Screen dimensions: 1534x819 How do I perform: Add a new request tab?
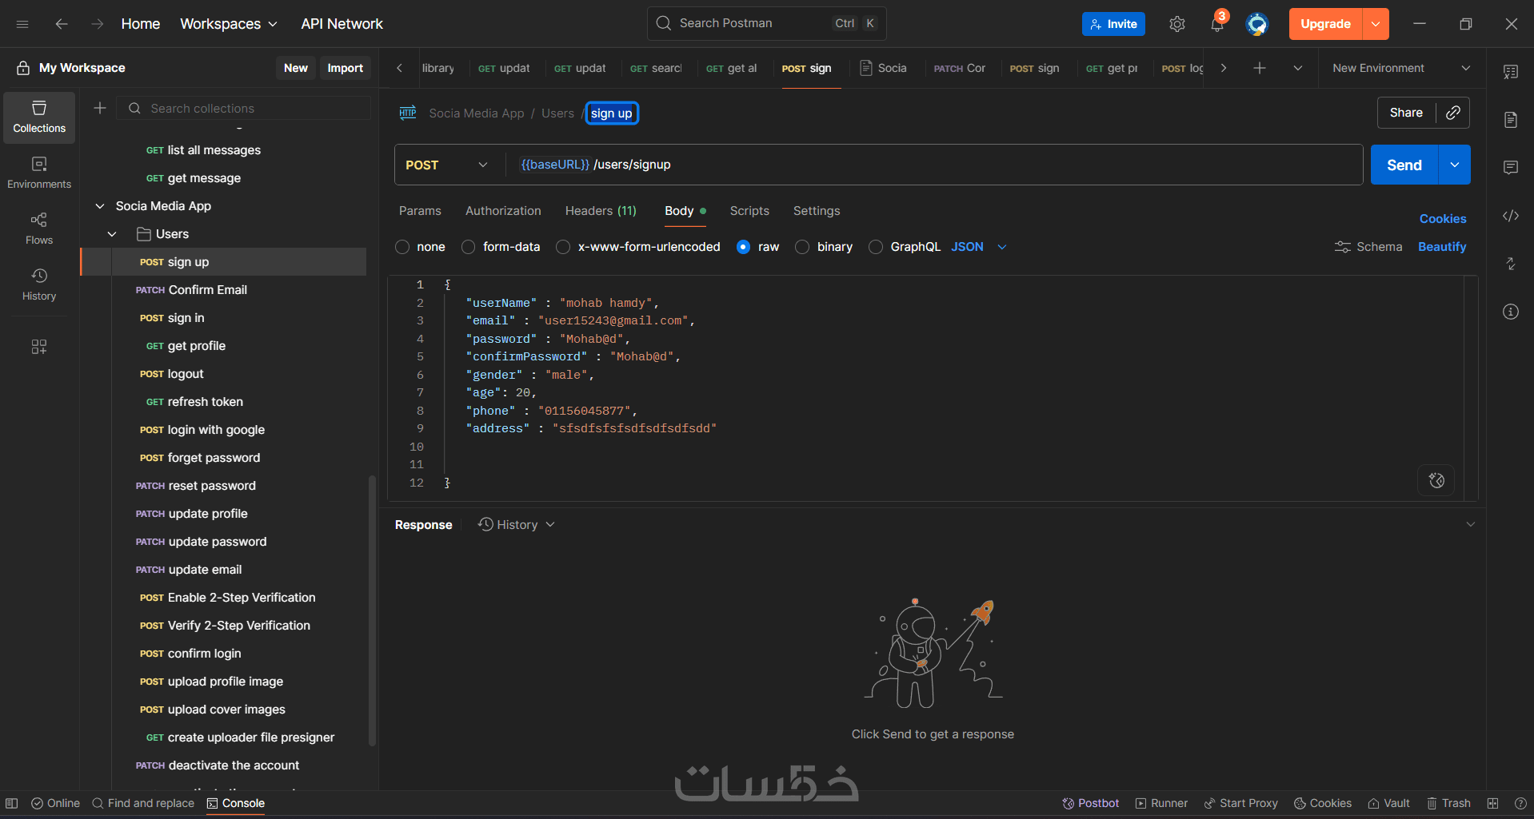coord(1260,68)
